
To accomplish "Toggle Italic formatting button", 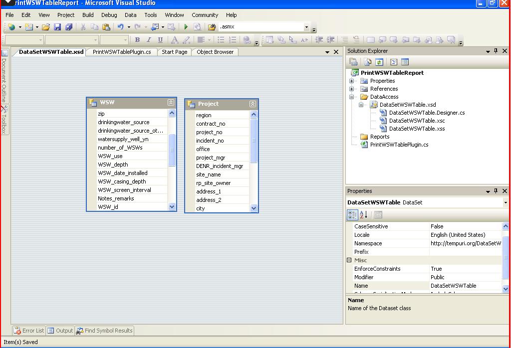I will 149,40.
